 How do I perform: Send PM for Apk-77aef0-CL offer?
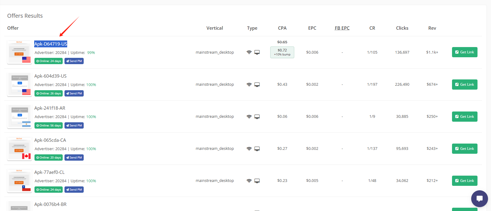pos(74,190)
